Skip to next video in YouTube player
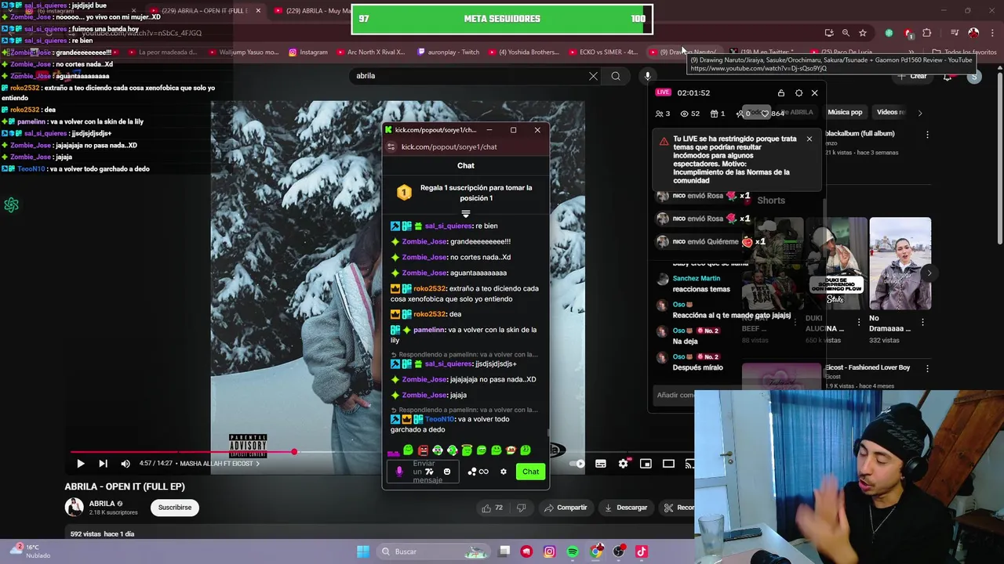The image size is (1004, 564). pyautogui.click(x=103, y=464)
